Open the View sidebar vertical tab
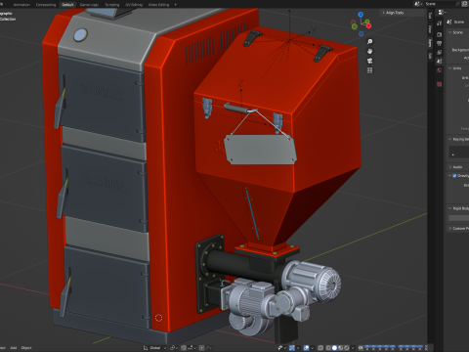The image size is (469, 352). pos(430,28)
